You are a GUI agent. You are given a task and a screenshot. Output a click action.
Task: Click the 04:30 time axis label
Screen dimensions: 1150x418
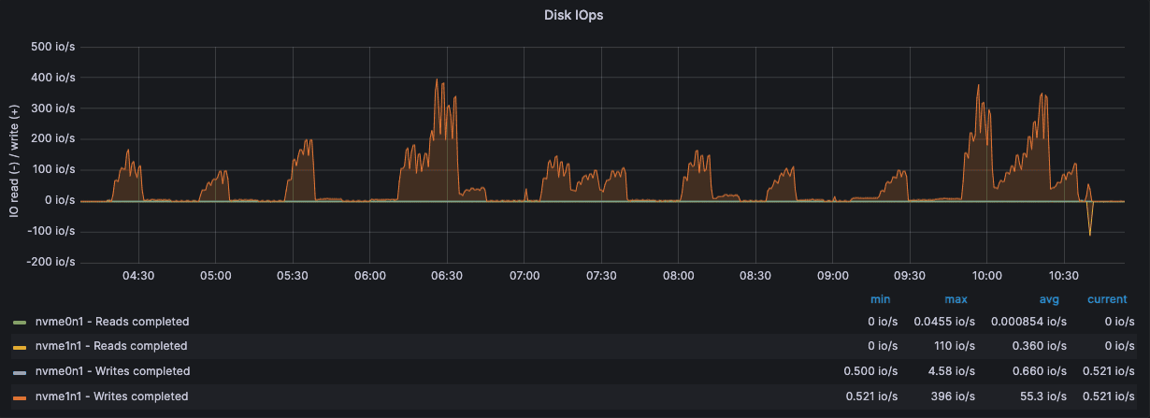pos(138,276)
